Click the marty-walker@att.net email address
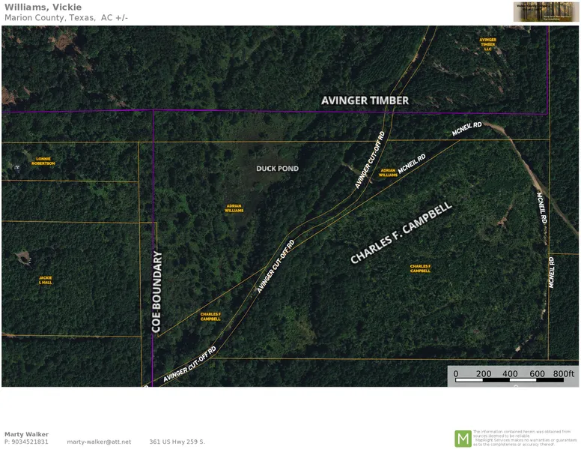Image resolution: width=581 pixels, height=449 pixels. pos(99,442)
